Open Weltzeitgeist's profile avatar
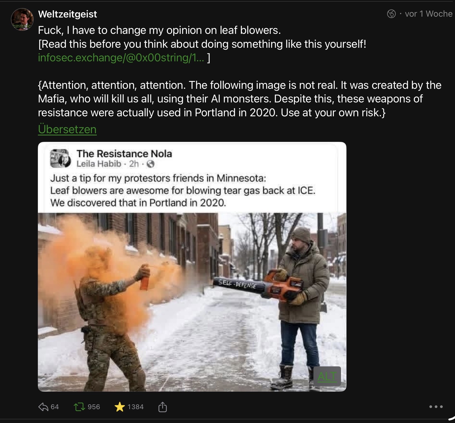Image resolution: width=455 pixels, height=423 pixels. point(22,19)
